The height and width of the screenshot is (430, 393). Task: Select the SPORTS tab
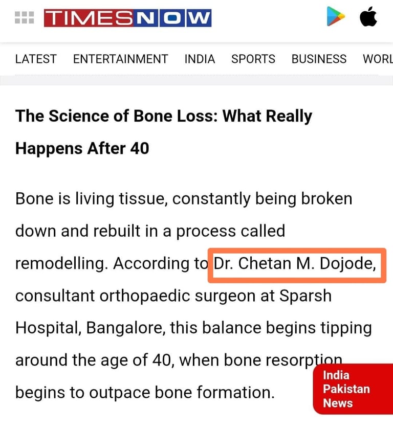click(x=253, y=59)
